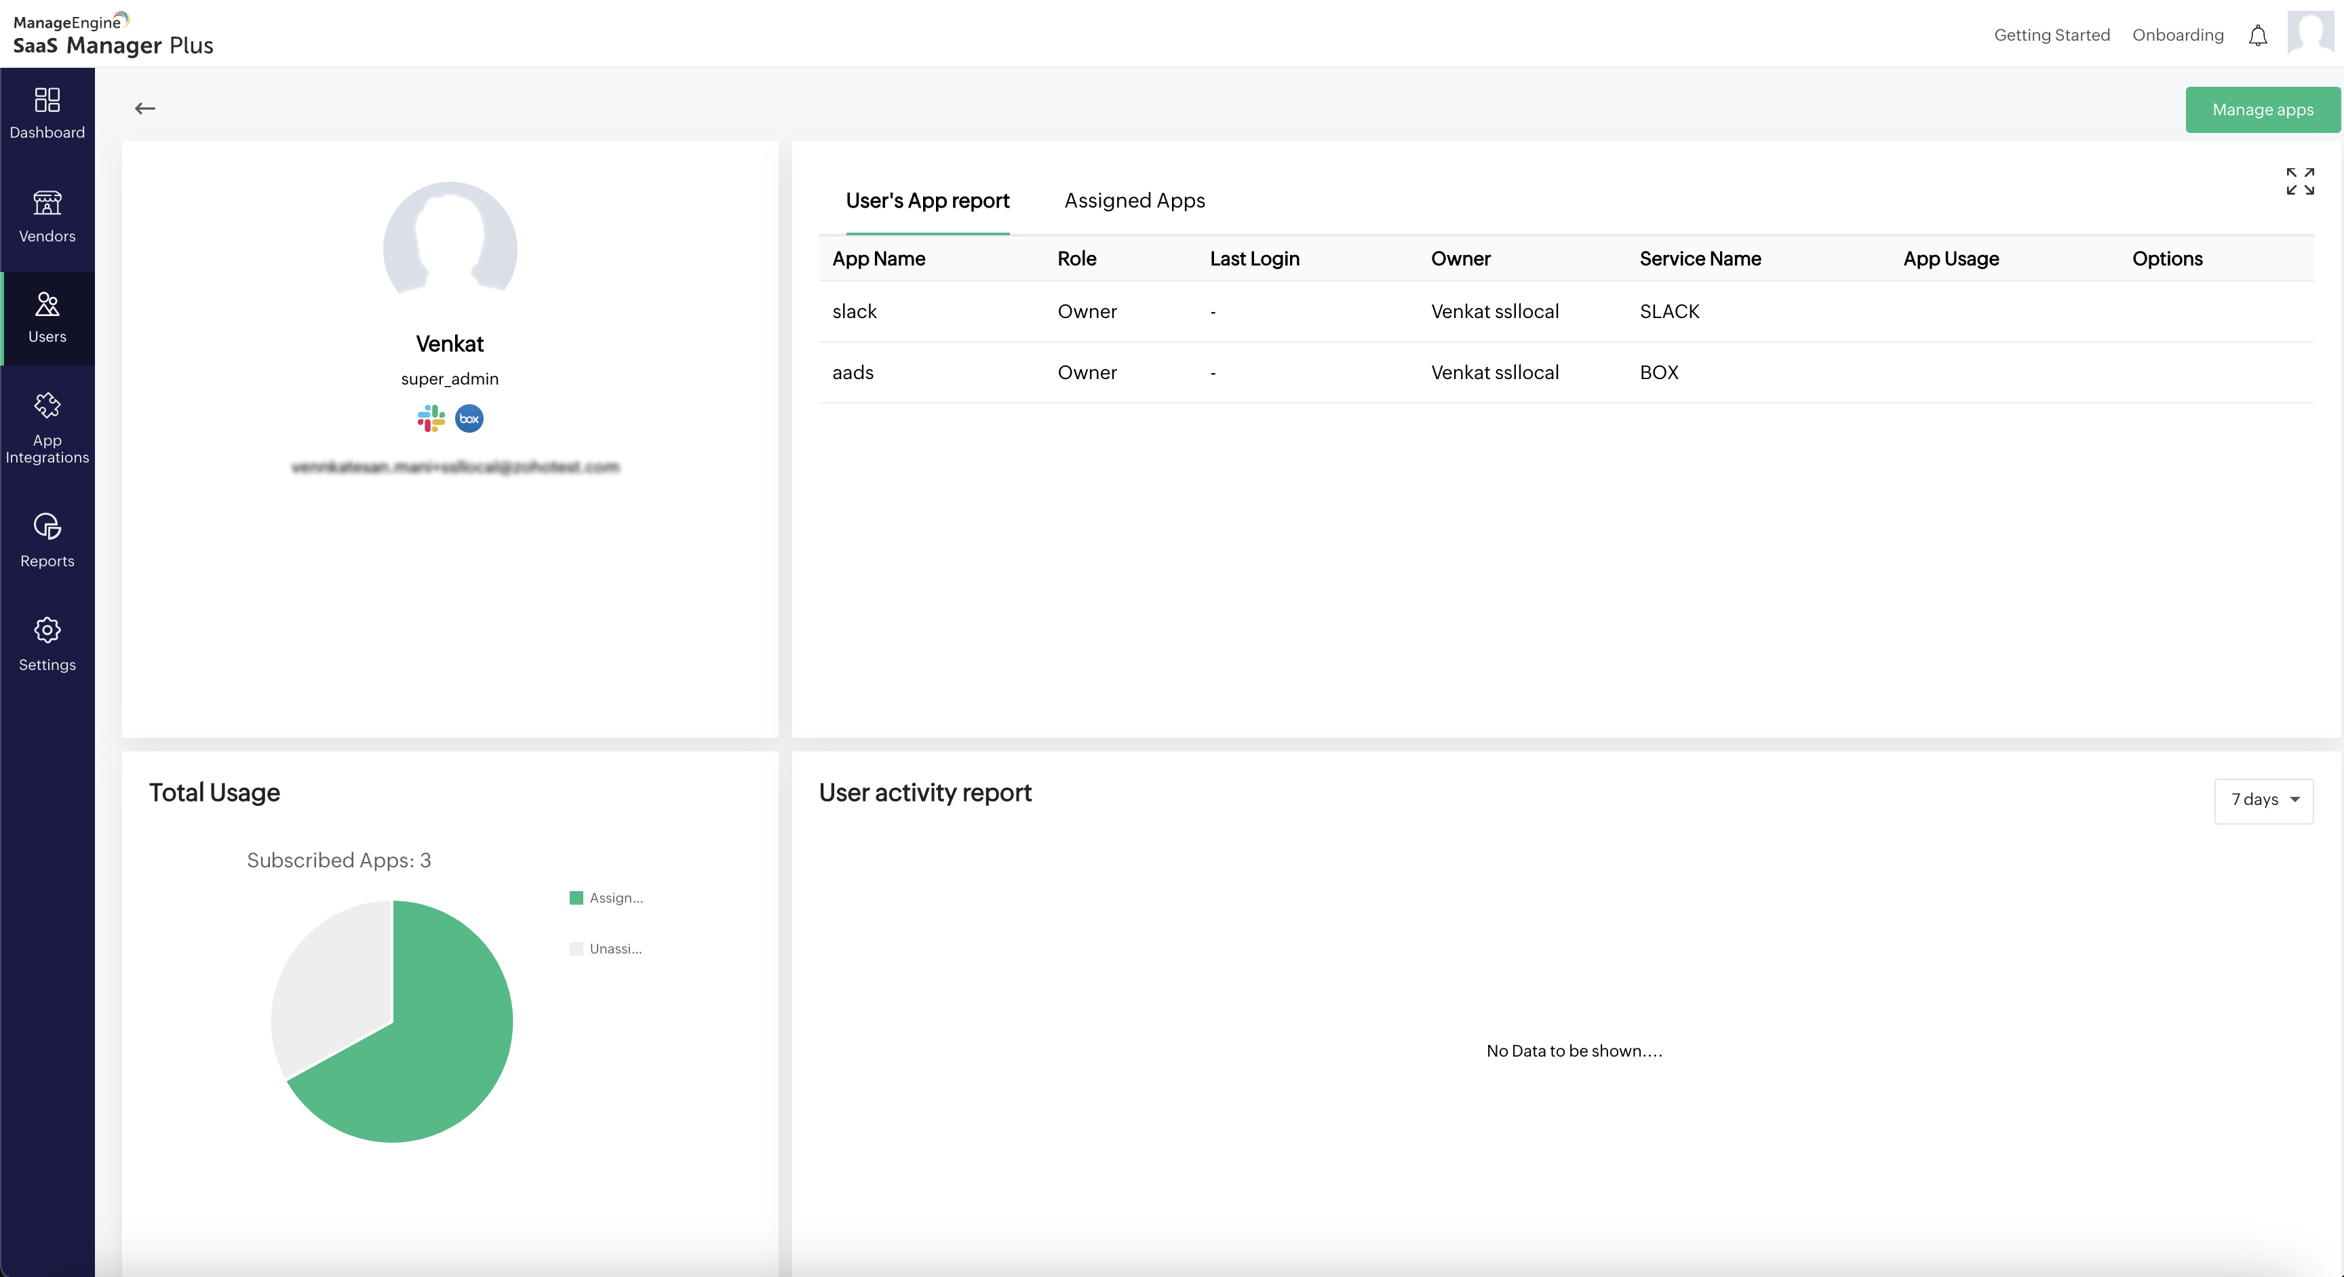This screenshot has height=1277, width=2344.
Task: Open the 7 days period dropdown
Action: point(2263,800)
